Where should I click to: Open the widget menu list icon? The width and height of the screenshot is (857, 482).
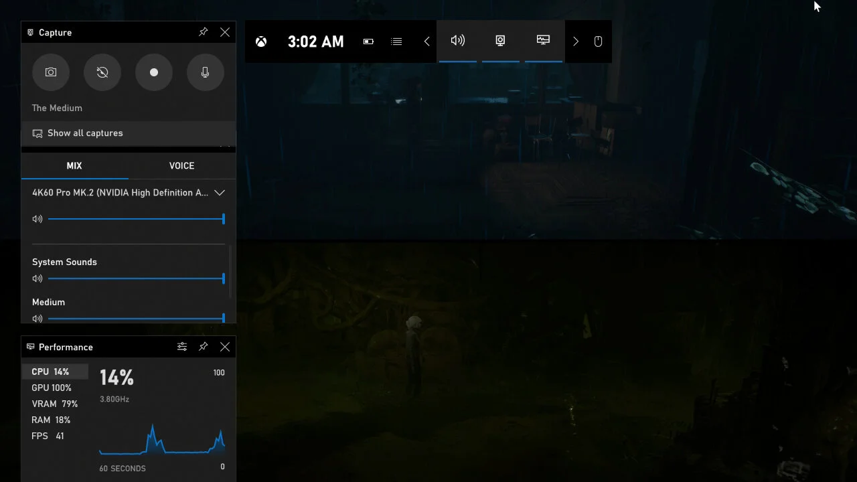tap(396, 42)
